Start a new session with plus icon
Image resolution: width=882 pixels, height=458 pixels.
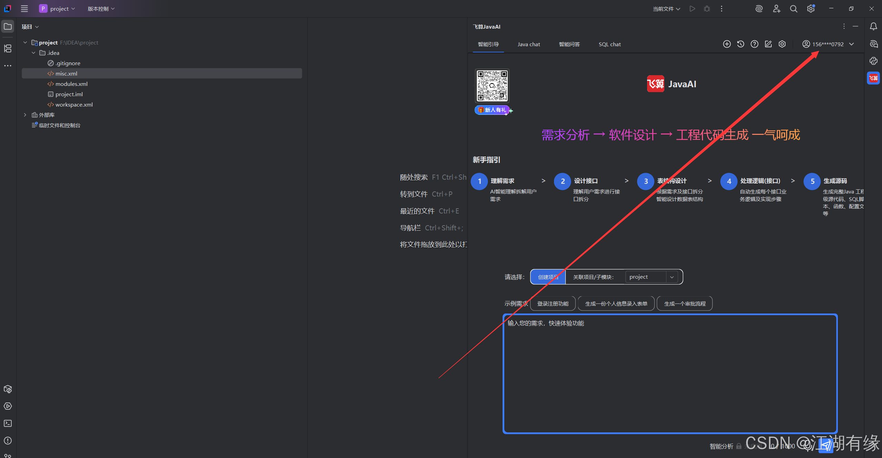727,44
